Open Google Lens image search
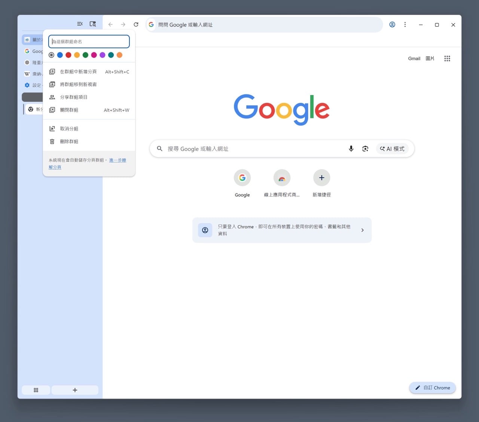Image resolution: width=479 pixels, height=422 pixels. pyautogui.click(x=365, y=149)
